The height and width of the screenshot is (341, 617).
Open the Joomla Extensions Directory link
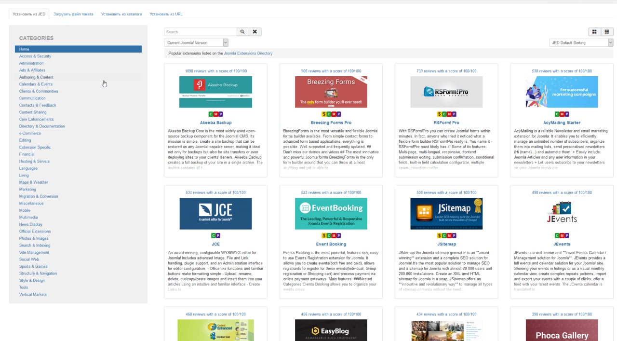(248, 54)
